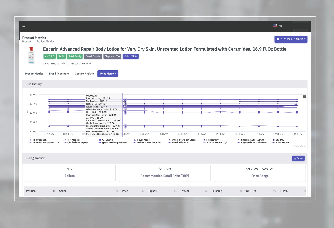Open the hamburger navigation menu in top bar
Screen dimensions: 334x228
click(24, 26)
